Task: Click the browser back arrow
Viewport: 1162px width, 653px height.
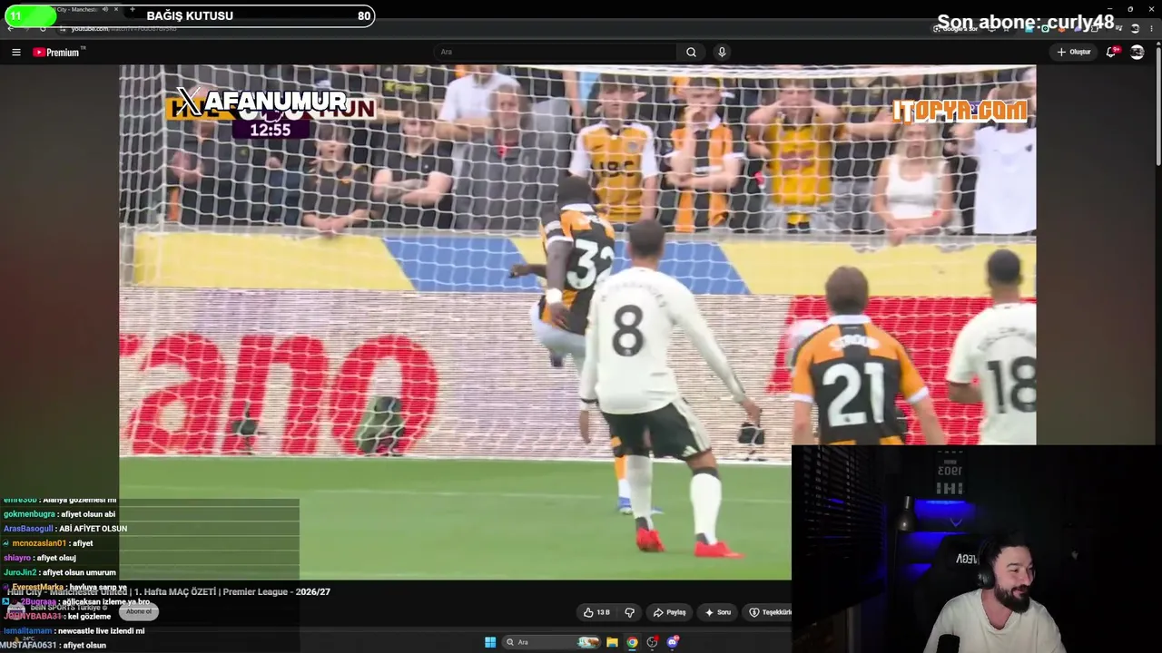Action: (x=10, y=28)
